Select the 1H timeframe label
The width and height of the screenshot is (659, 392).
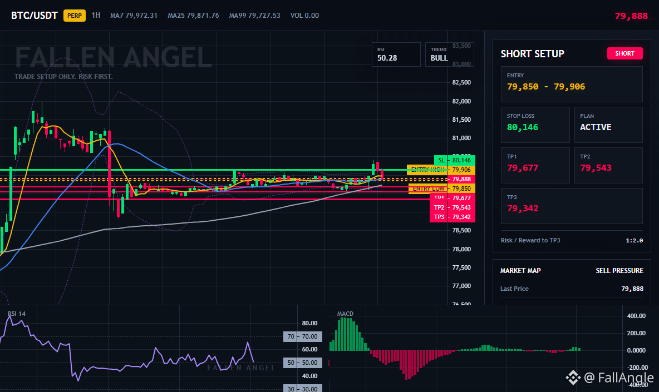click(96, 15)
